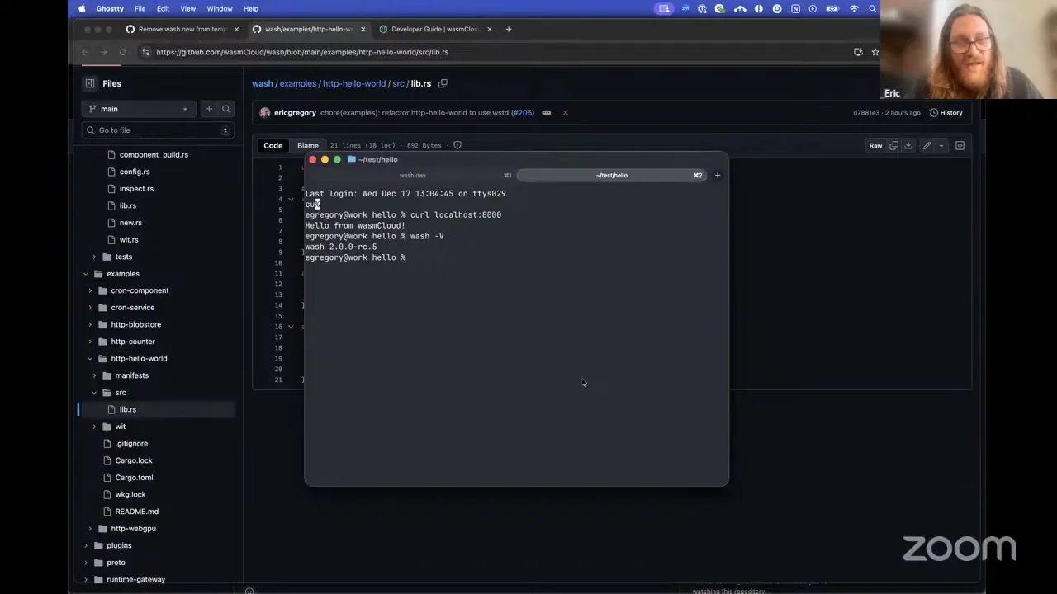Download the raw lib.rs file
1057x594 pixels.
click(908, 146)
